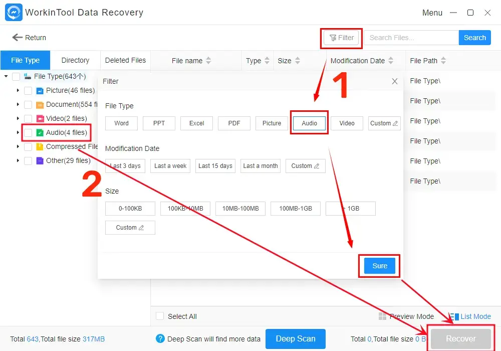Start a Deep Scan
Image resolution: width=501 pixels, height=351 pixels.
click(x=296, y=338)
